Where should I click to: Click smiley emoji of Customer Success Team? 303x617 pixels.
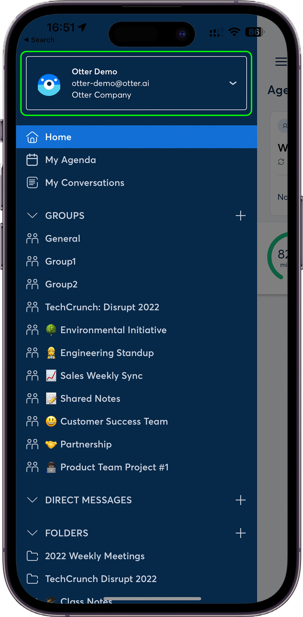[x=51, y=421]
